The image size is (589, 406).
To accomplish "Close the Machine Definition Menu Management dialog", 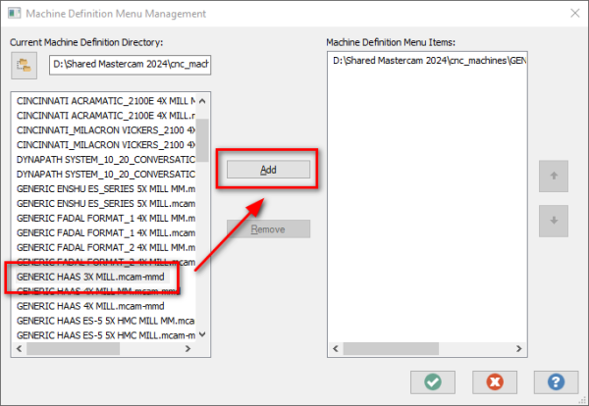I will point(574,14).
